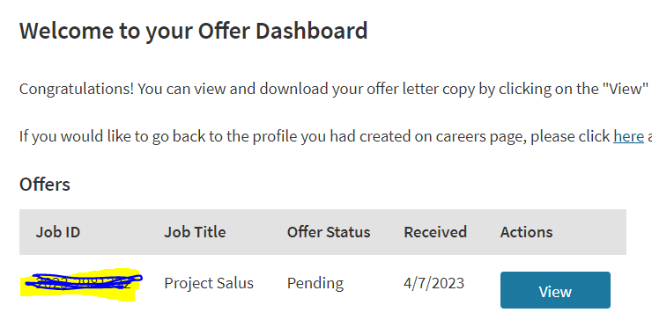The height and width of the screenshot is (327, 652).
Task: Select the Job ID column header
Action: tap(58, 232)
